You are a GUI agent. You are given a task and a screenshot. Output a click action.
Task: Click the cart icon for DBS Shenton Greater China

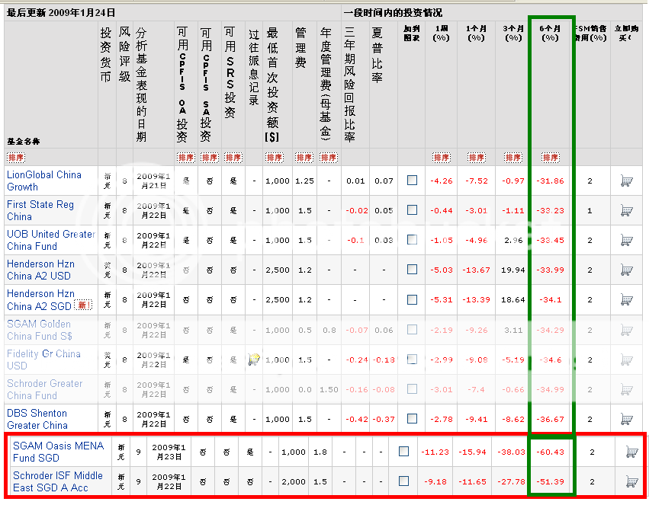[626, 419]
